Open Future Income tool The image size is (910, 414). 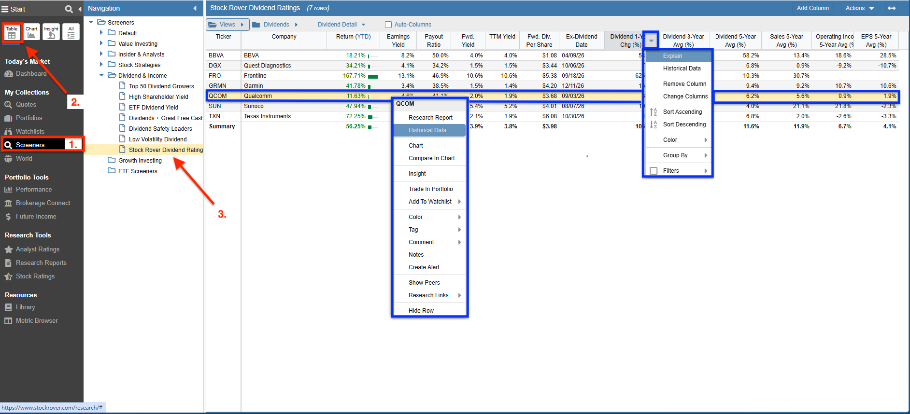tap(36, 217)
